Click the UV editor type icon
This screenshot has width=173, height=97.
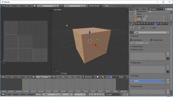tap(3, 77)
